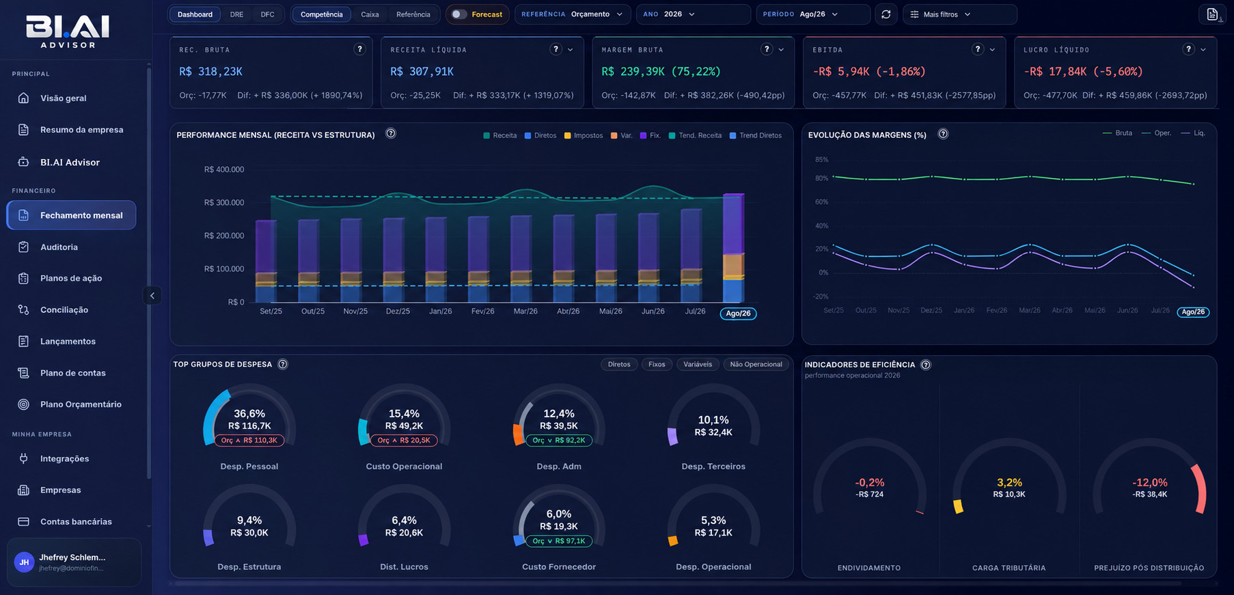This screenshot has height=595, width=1234.
Task: Open Auditoria in the sidebar
Action: point(71,247)
